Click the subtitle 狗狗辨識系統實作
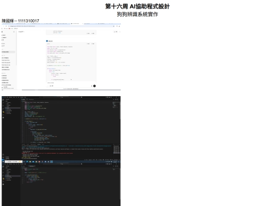This screenshot has height=206, width=275. click(137, 14)
